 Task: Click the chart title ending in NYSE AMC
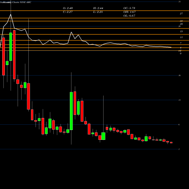coord(16,2)
